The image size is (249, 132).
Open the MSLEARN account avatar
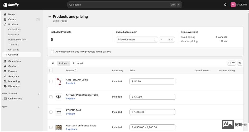233,5
